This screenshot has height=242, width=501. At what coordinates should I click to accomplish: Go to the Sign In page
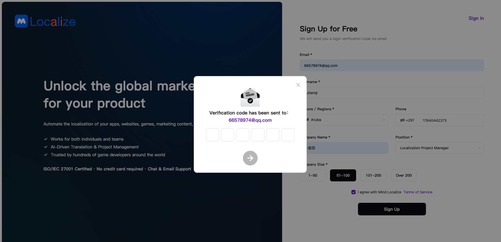[476, 18]
